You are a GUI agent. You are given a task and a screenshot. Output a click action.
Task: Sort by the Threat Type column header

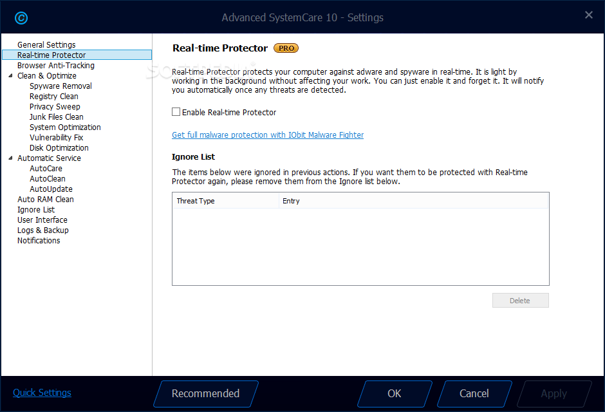point(226,201)
